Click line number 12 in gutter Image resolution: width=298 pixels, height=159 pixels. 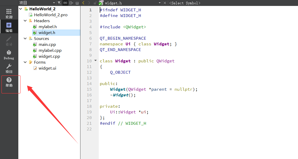89,72
